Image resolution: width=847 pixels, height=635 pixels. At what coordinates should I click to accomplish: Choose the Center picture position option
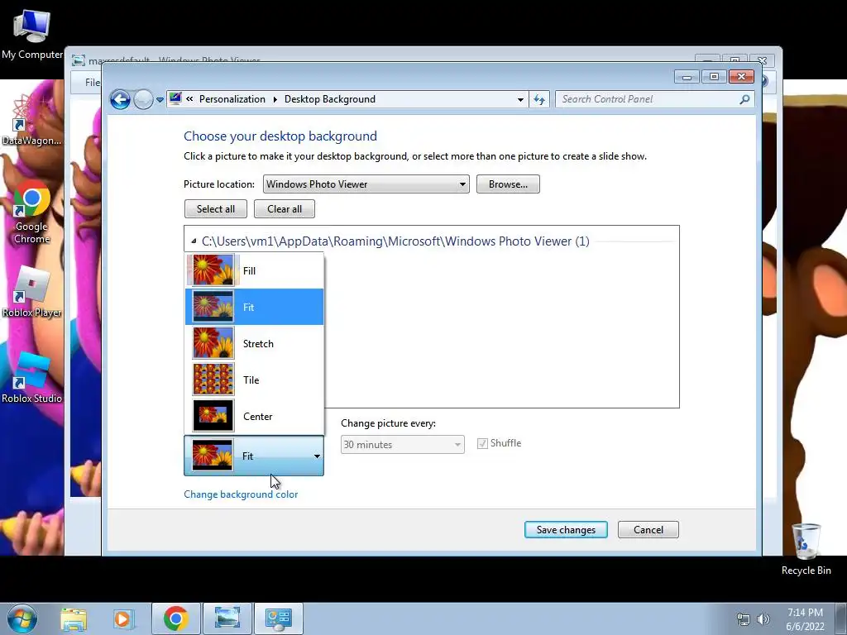pos(255,417)
